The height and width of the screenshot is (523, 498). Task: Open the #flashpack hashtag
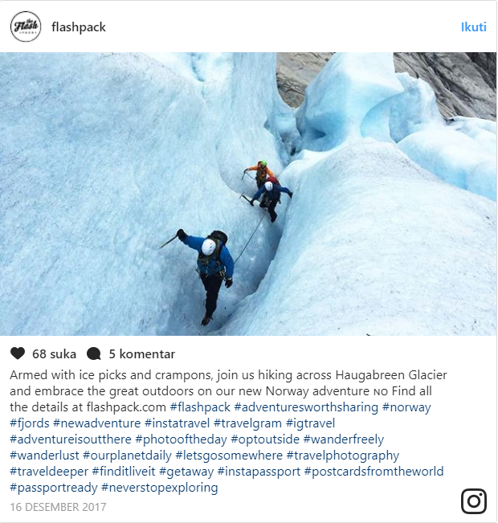tap(200, 407)
